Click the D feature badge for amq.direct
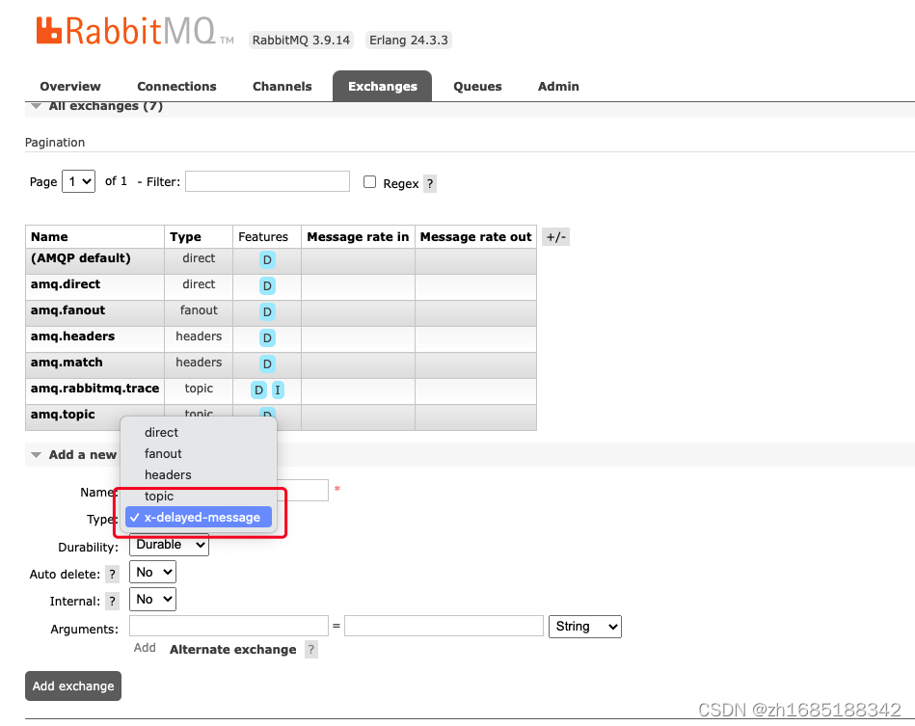Image resolution: width=915 pixels, height=726 pixels. coord(267,286)
